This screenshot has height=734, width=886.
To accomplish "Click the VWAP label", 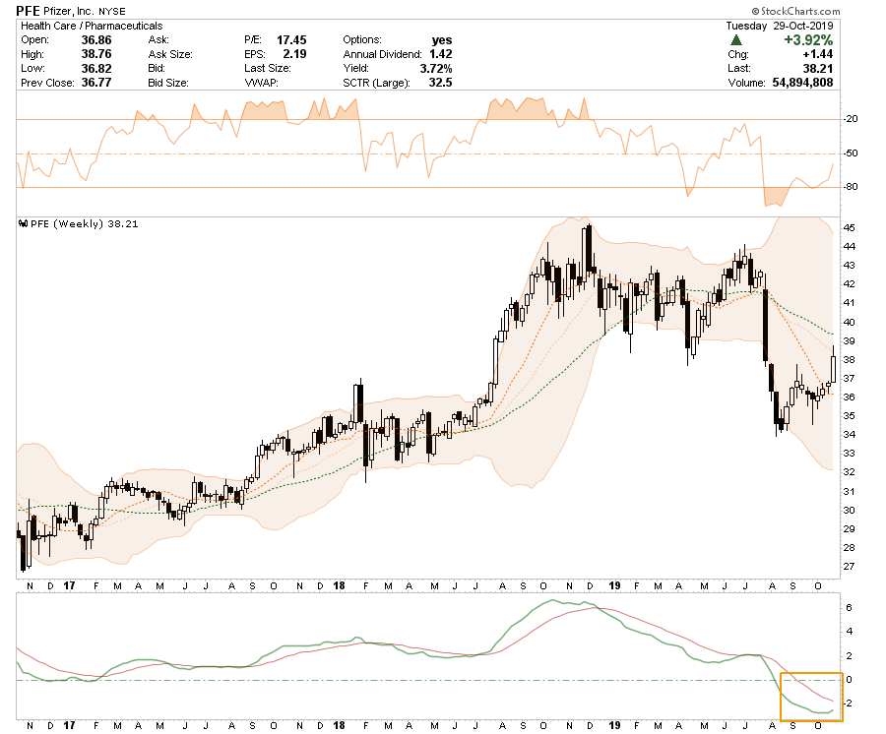I will pyautogui.click(x=261, y=83).
